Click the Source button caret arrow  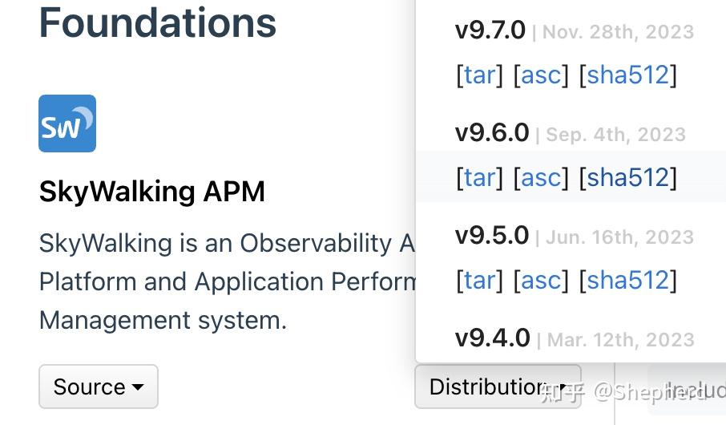point(138,387)
